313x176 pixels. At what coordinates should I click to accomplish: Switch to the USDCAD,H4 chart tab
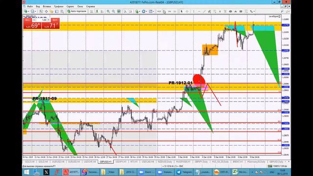click(148, 162)
